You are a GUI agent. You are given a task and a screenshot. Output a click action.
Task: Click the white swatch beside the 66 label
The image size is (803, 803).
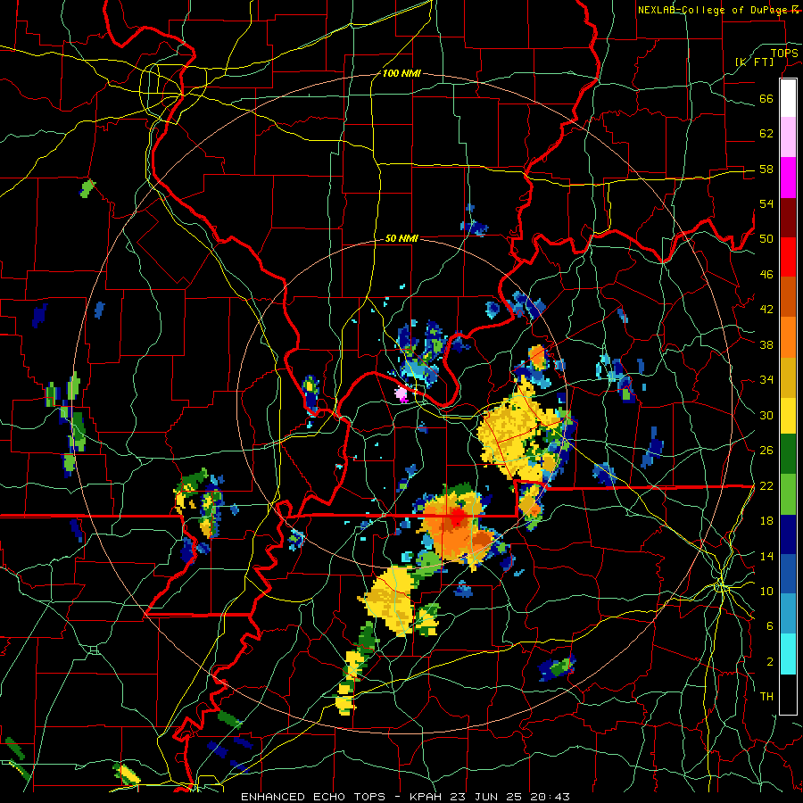point(788,98)
